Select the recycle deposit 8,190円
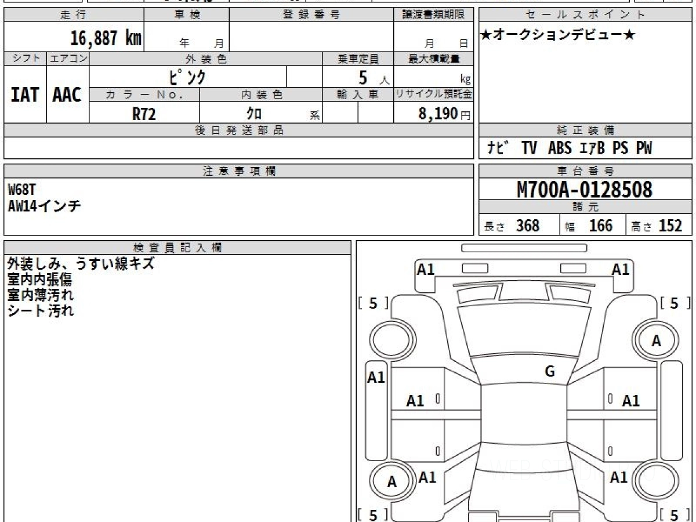Image resolution: width=696 pixels, height=522 pixels. click(444, 114)
